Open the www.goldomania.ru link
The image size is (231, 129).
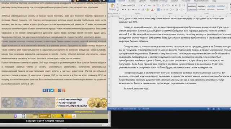(x=84, y=112)
